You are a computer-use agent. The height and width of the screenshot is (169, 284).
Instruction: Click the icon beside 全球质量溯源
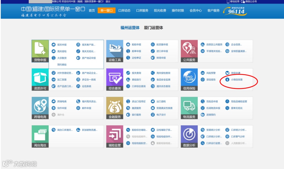pos(227,51)
